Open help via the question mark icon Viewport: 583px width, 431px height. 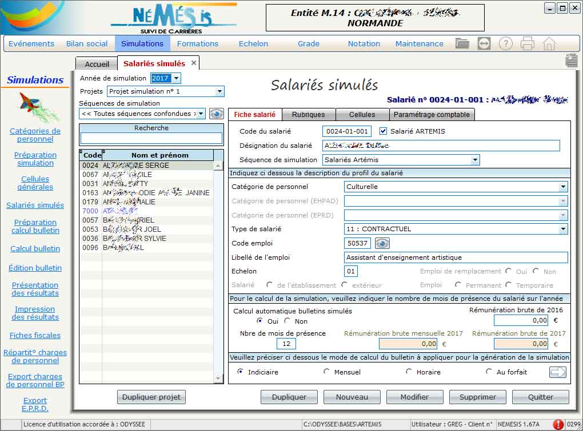[505, 43]
